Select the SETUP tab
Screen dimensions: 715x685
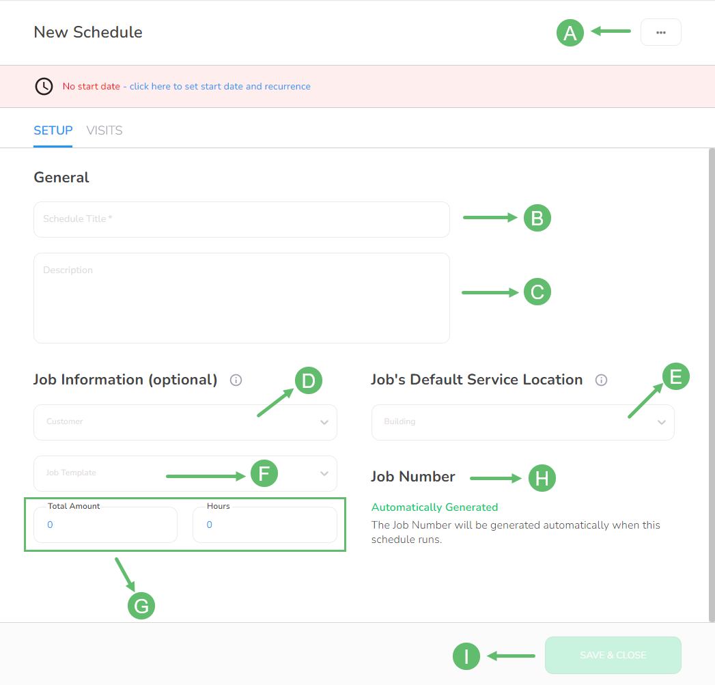[53, 130]
